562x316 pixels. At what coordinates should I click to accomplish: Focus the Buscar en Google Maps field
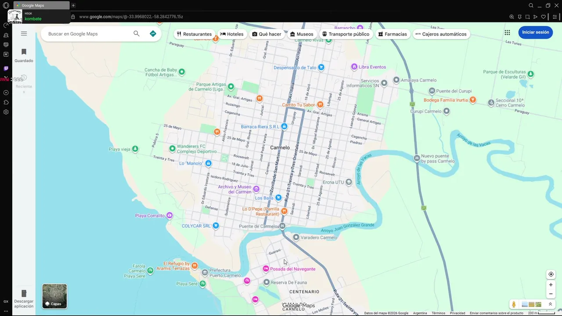pyautogui.click(x=88, y=34)
